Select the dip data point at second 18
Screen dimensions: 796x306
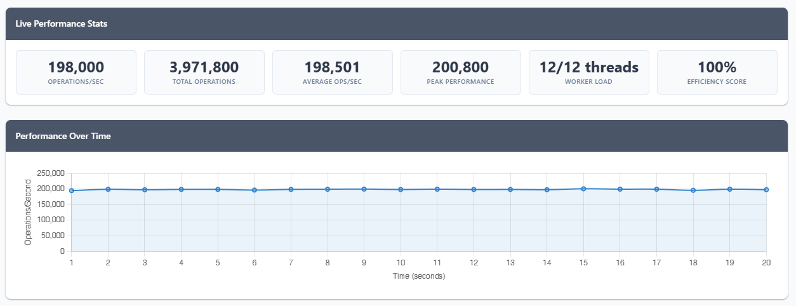(693, 190)
